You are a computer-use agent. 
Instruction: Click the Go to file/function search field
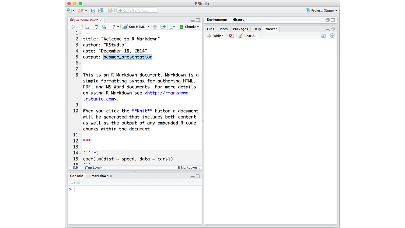coord(137,11)
